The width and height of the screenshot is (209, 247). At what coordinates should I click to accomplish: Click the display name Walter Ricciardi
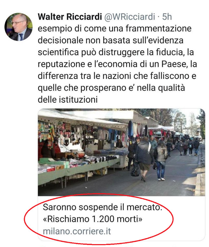pos(70,17)
